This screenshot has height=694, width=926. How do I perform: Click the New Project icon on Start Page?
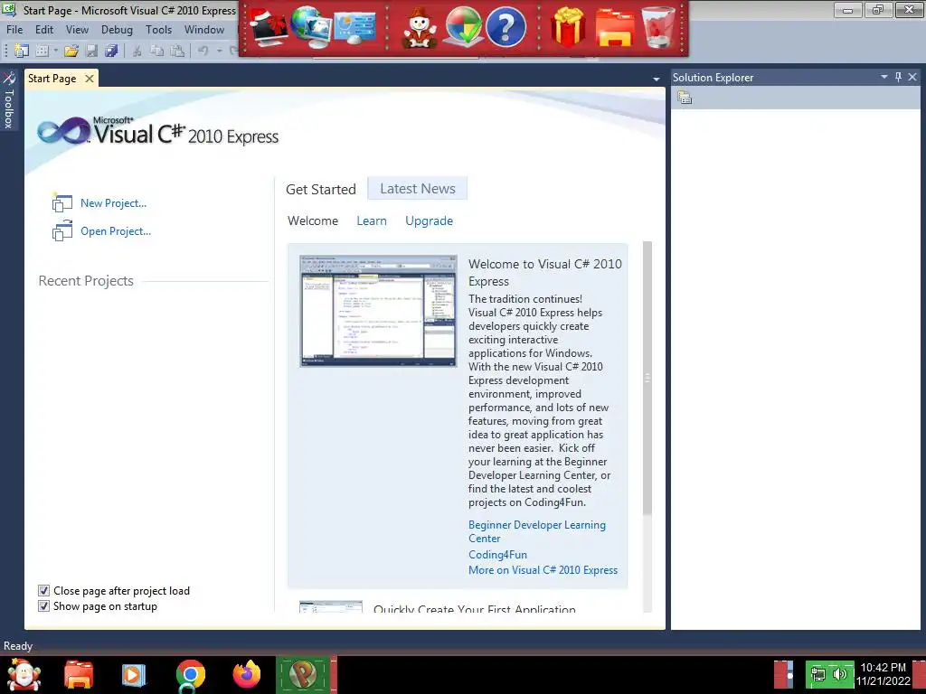point(62,202)
